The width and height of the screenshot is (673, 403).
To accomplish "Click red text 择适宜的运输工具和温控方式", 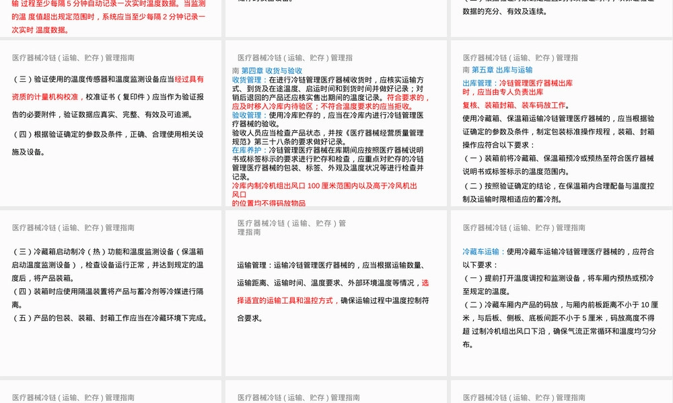I will tap(289, 301).
